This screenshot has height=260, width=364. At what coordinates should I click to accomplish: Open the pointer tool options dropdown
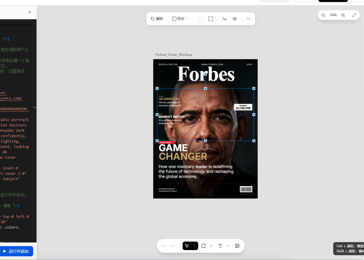194,246
